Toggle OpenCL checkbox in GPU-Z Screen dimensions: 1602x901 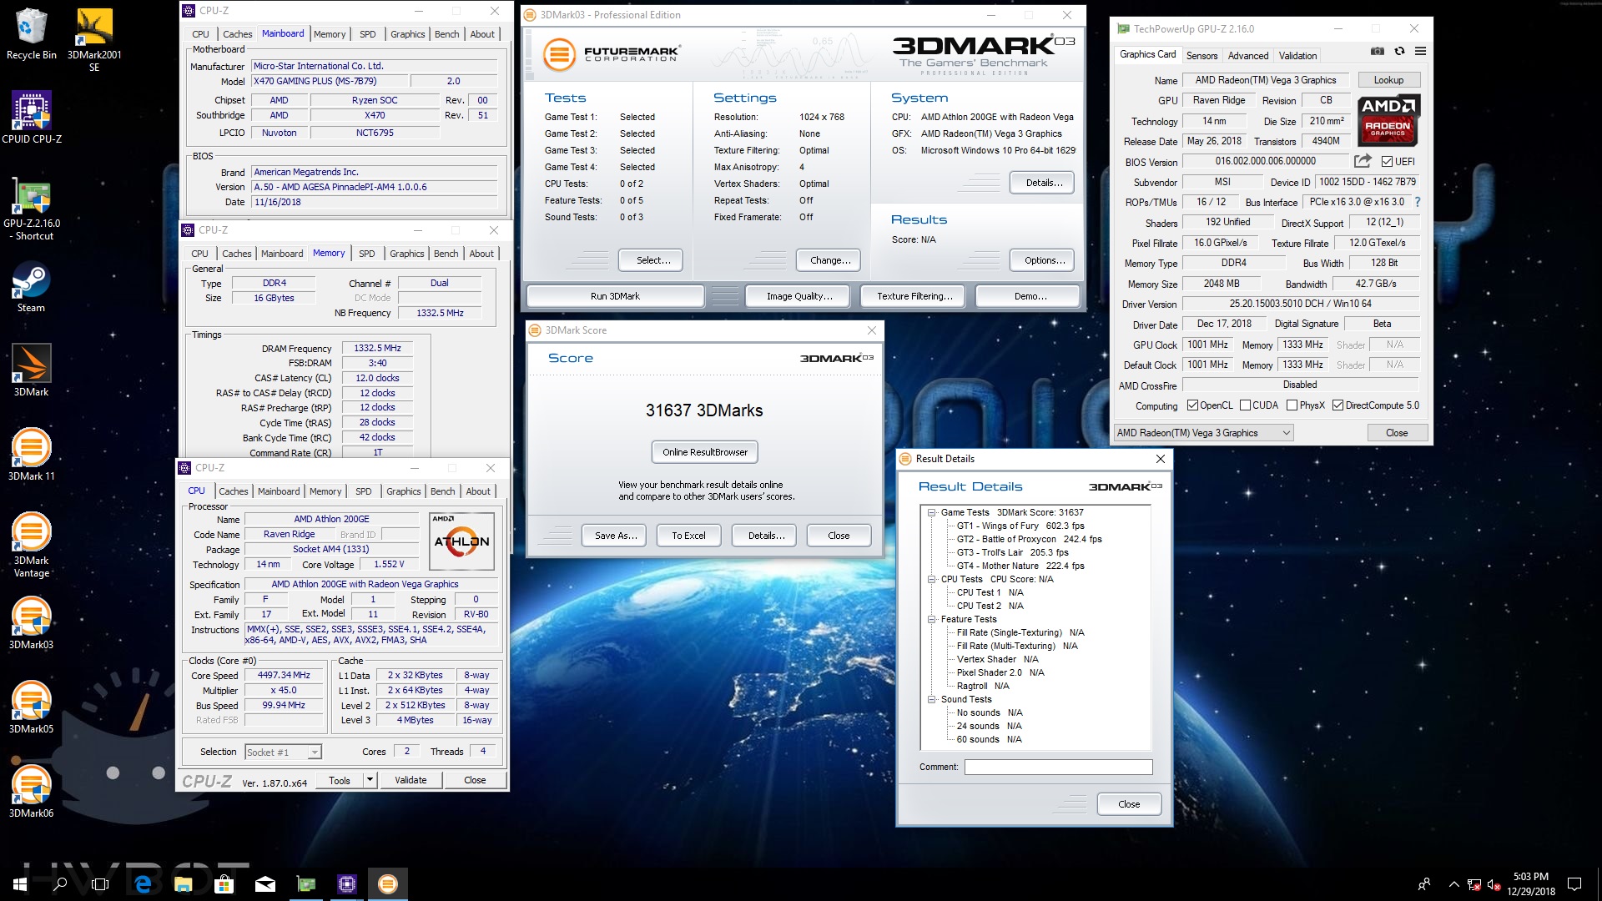(x=1193, y=405)
